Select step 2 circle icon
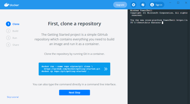190x104 pixels. tap(8, 31)
